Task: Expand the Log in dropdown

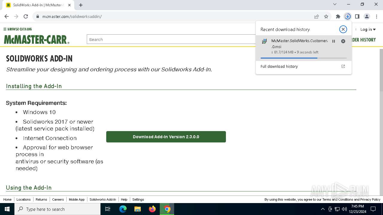Action: click(368, 29)
